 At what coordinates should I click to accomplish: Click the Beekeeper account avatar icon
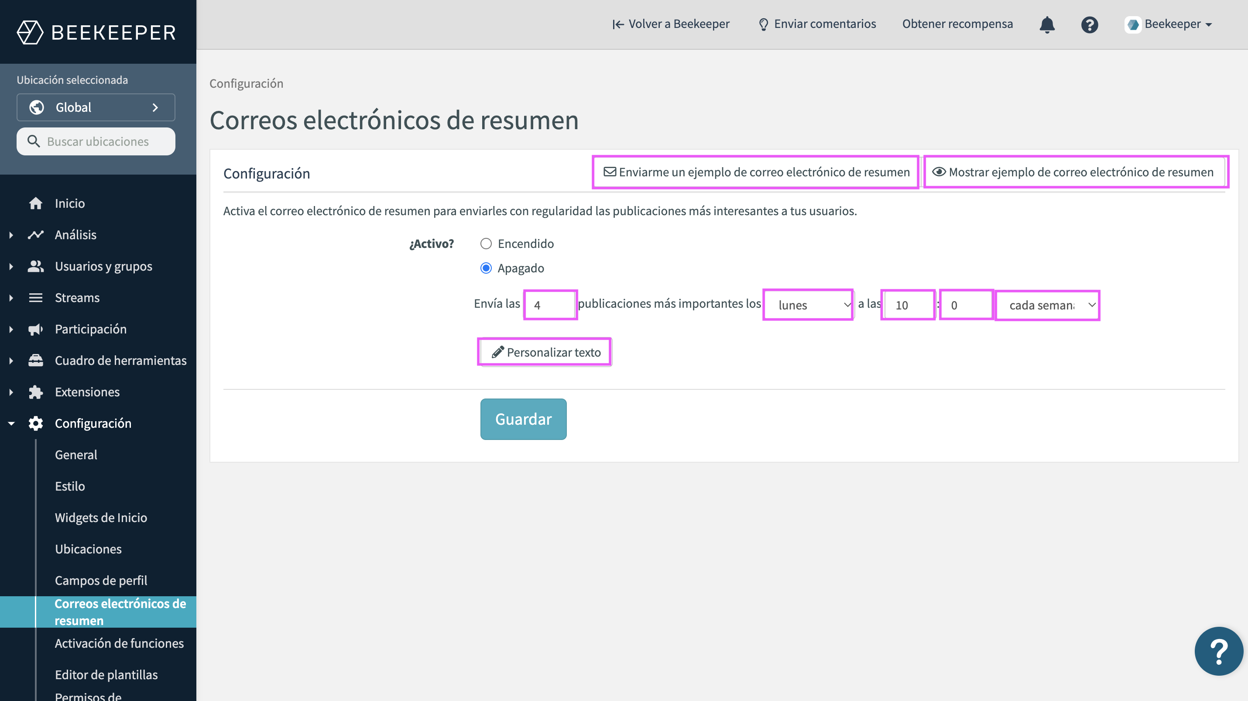pos(1133,24)
